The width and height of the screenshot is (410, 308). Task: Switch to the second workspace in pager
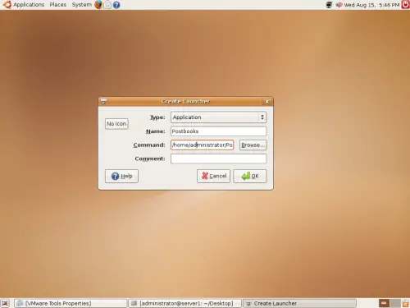click(395, 303)
